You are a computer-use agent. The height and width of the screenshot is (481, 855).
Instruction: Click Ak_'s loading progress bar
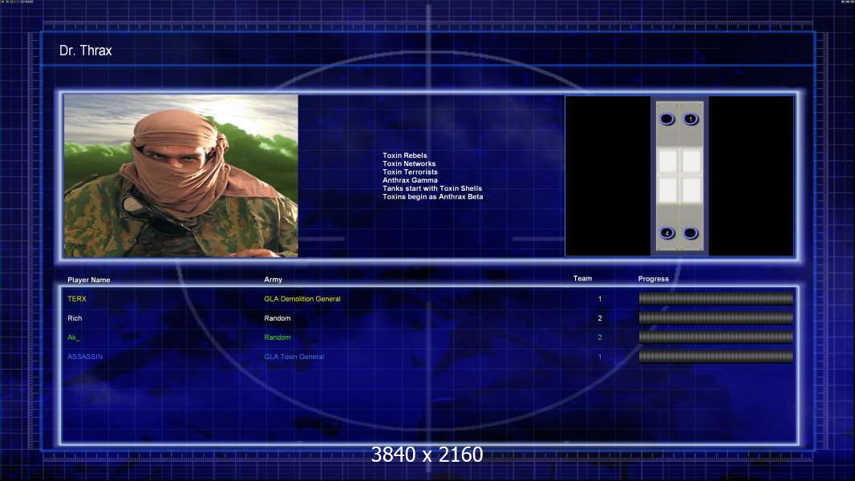(x=716, y=338)
